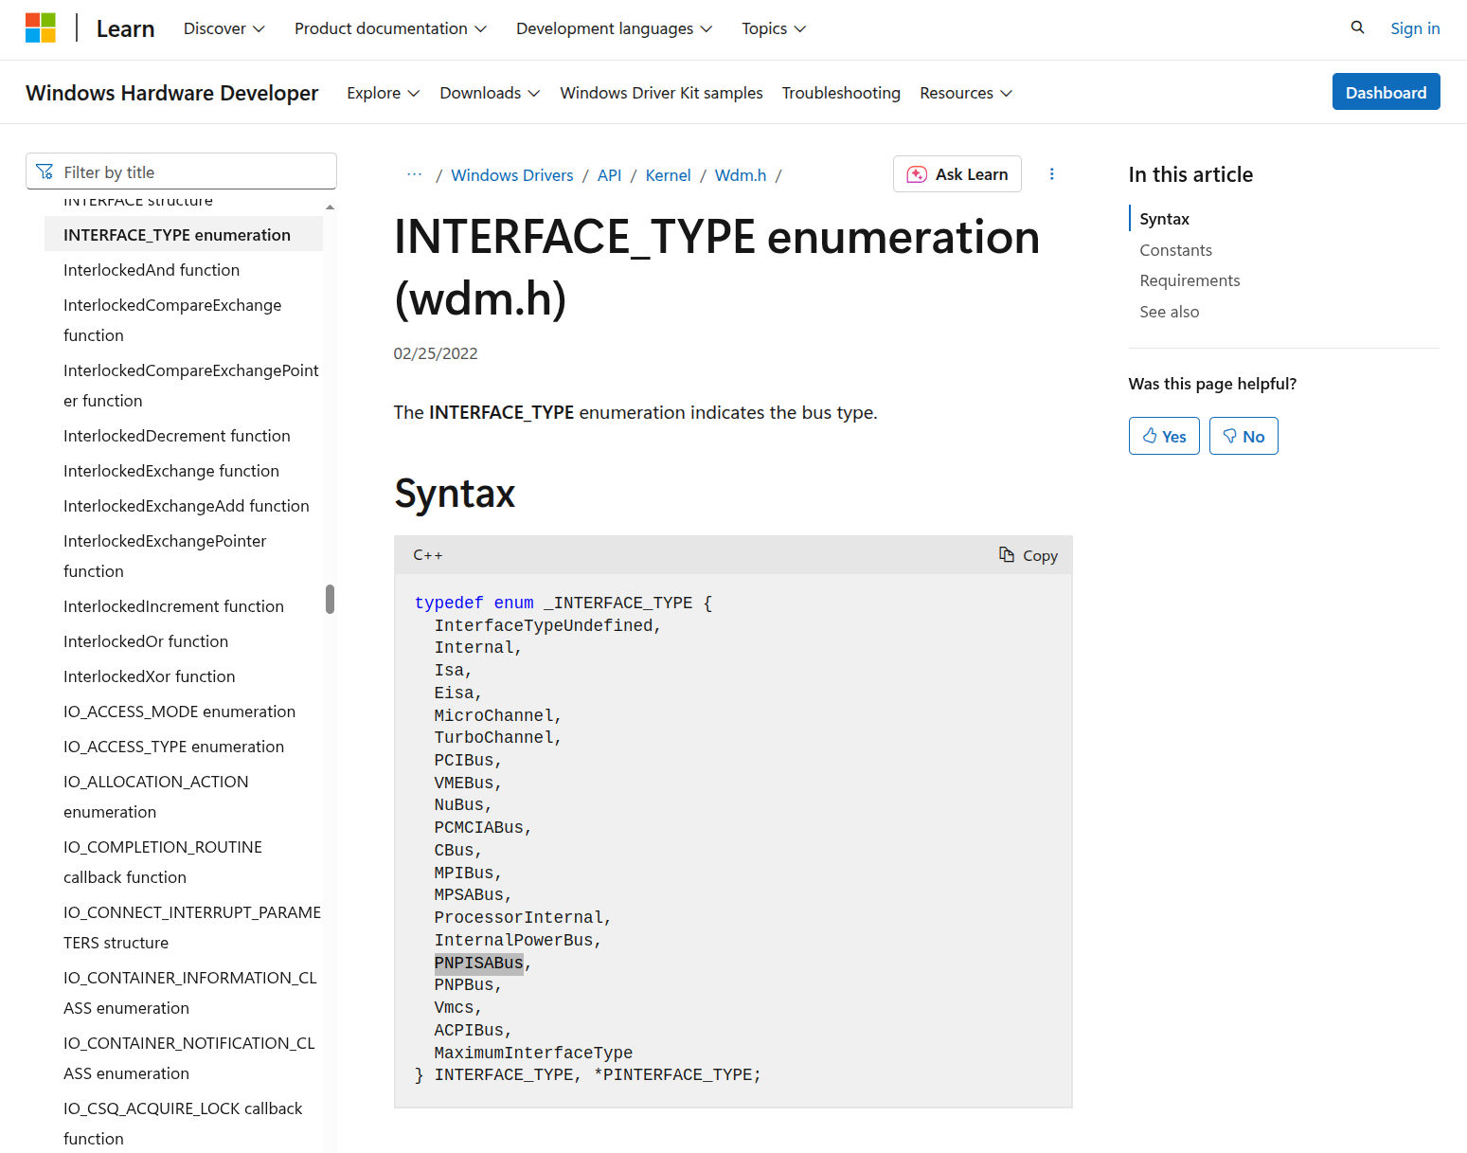Open the Troubleshooting page
1467x1153 pixels.
point(841,93)
